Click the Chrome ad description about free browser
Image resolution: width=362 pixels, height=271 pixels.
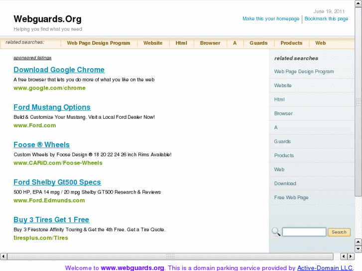tap(84, 80)
